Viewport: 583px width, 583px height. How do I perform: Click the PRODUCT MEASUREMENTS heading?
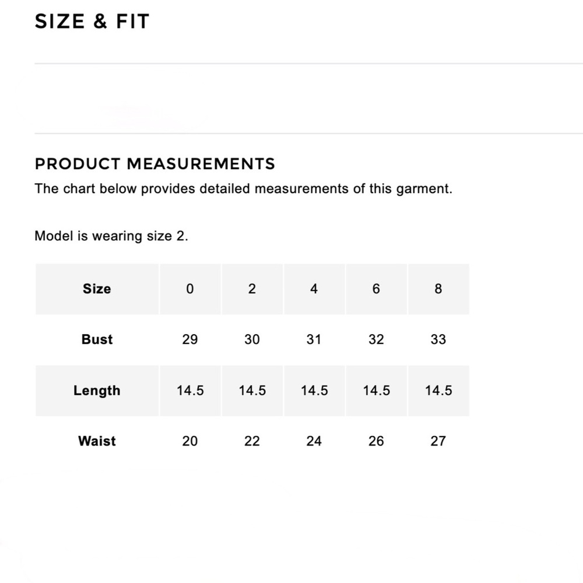coord(154,164)
